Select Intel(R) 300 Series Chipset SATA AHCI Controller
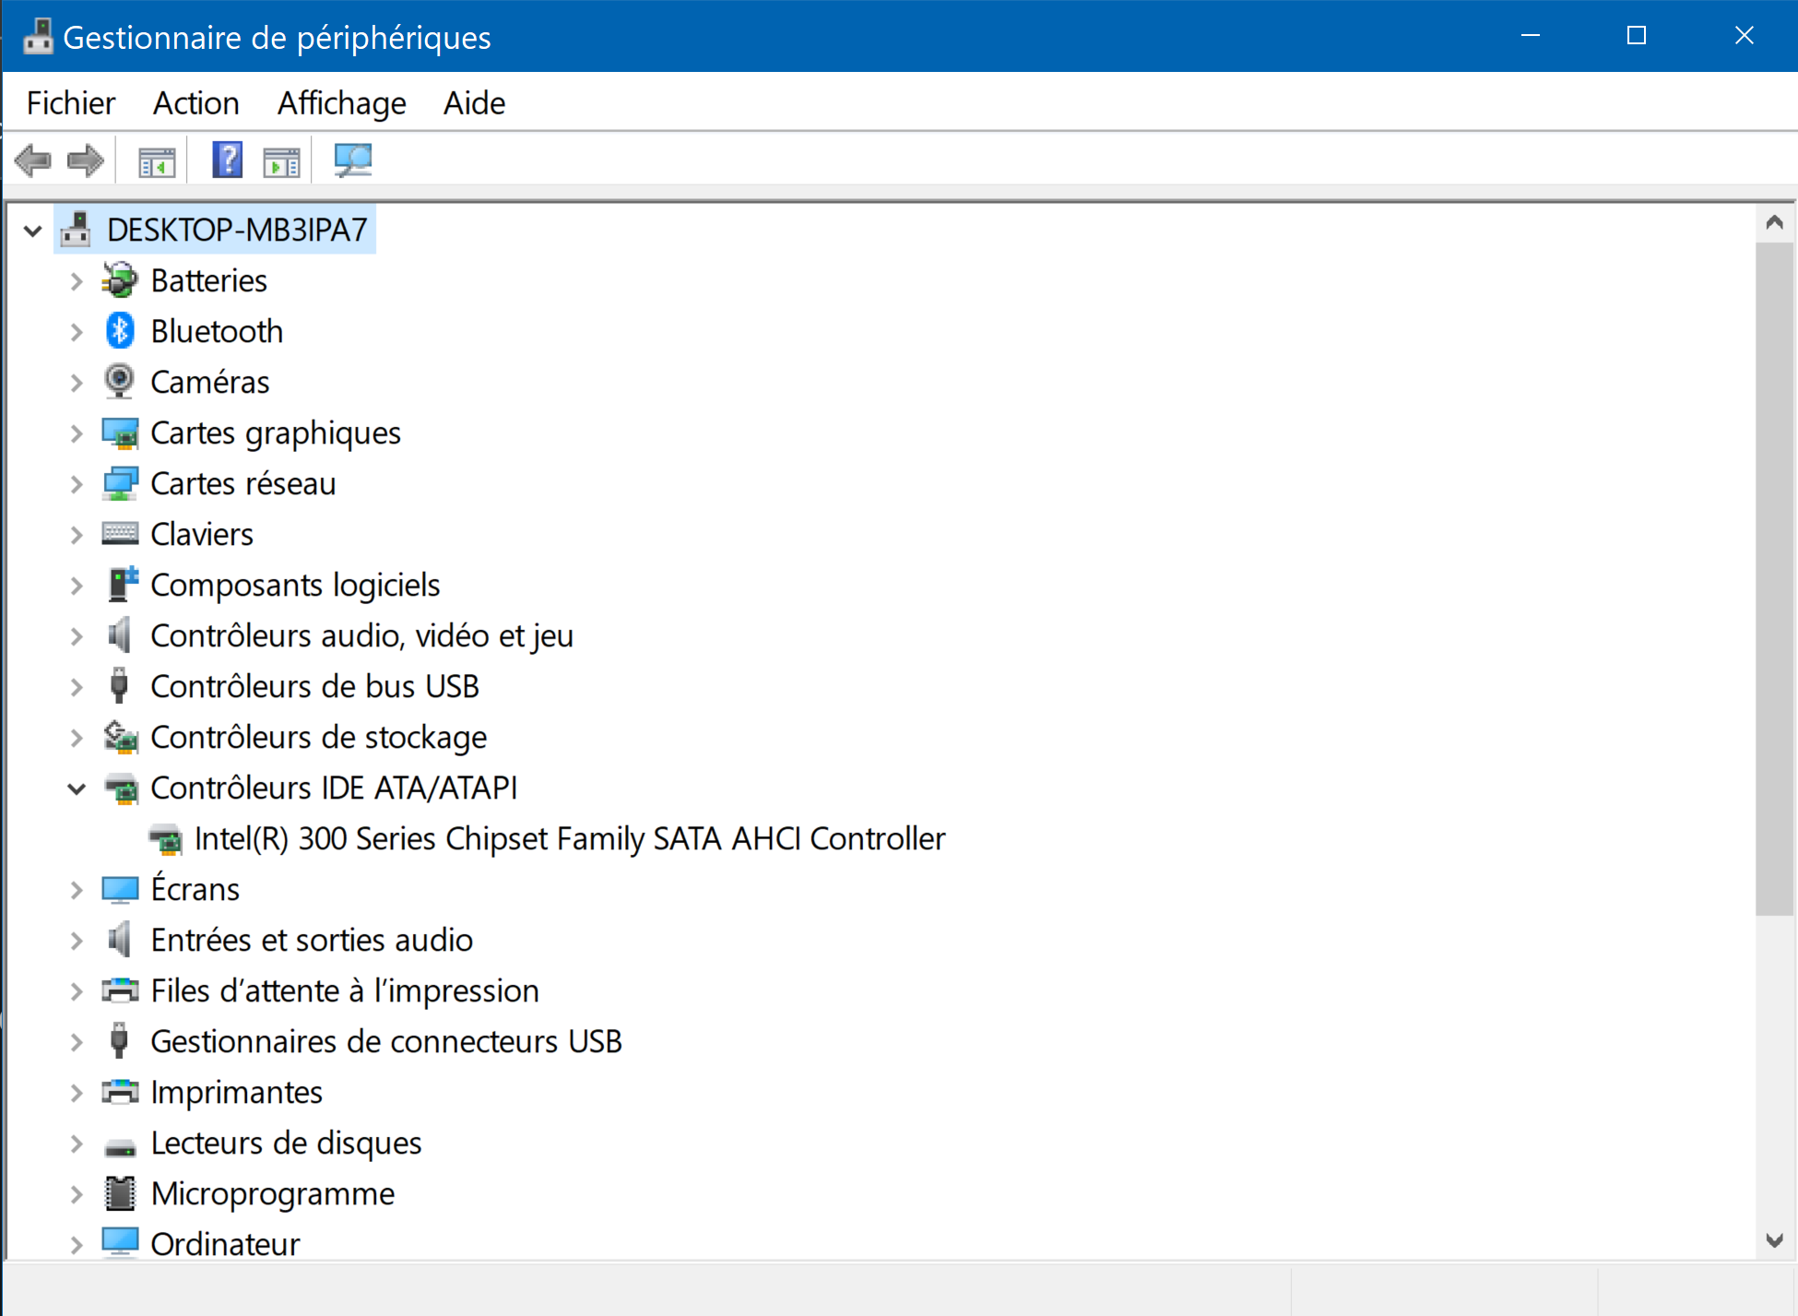1798x1316 pixels. coord(569,839)
